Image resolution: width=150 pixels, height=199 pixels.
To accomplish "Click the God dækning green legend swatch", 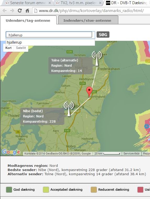I will coord(9,190).
